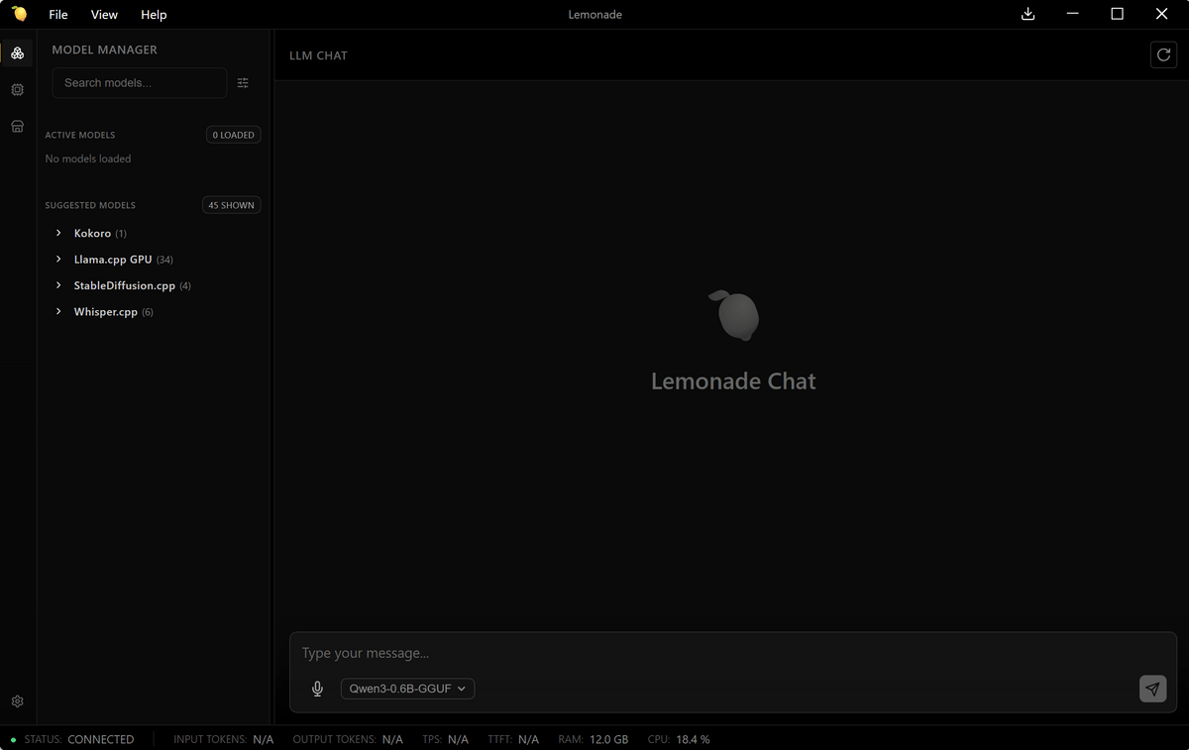
Task: Click the 45 SHOWN badge
Action: (x=232, y=205)
